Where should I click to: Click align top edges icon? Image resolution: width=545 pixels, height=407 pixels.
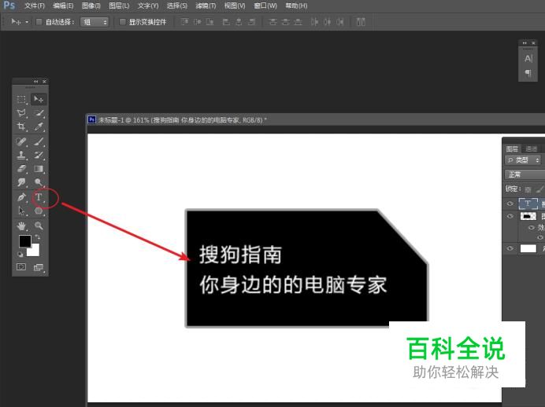[184, 22]
